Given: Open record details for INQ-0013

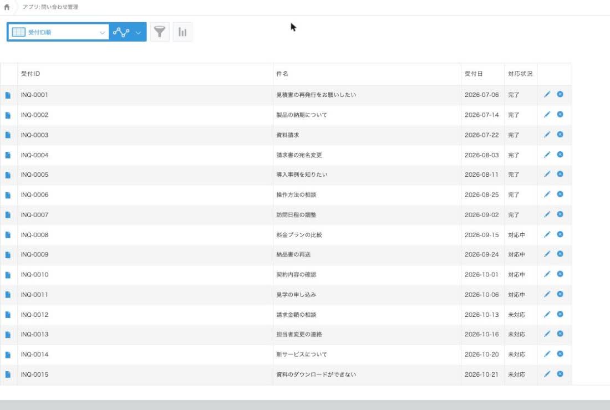Looking at the screenshot, I should pyautogui.click(x=8, y=335).
